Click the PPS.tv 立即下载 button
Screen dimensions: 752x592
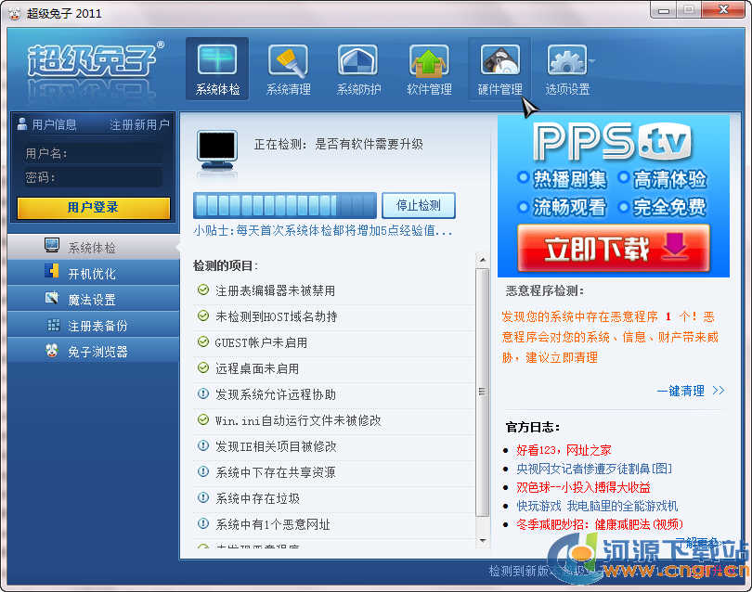(614, 249)
